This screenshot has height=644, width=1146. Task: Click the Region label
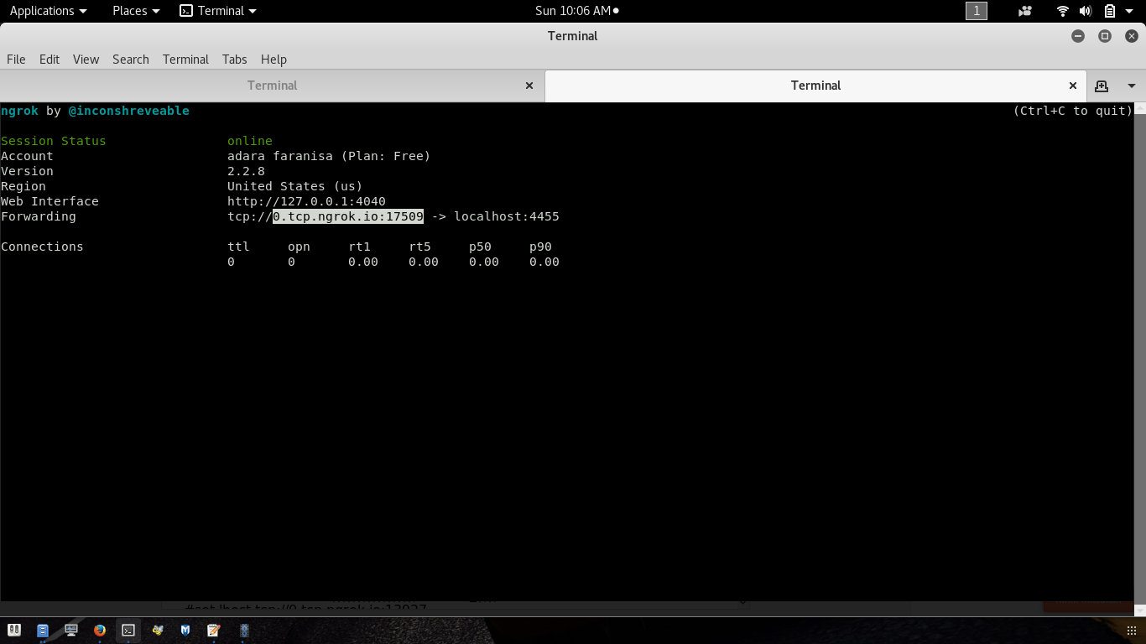click(x=23, y=186)
